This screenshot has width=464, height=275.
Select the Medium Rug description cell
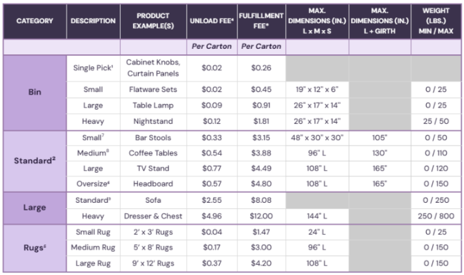click(93, 247)
